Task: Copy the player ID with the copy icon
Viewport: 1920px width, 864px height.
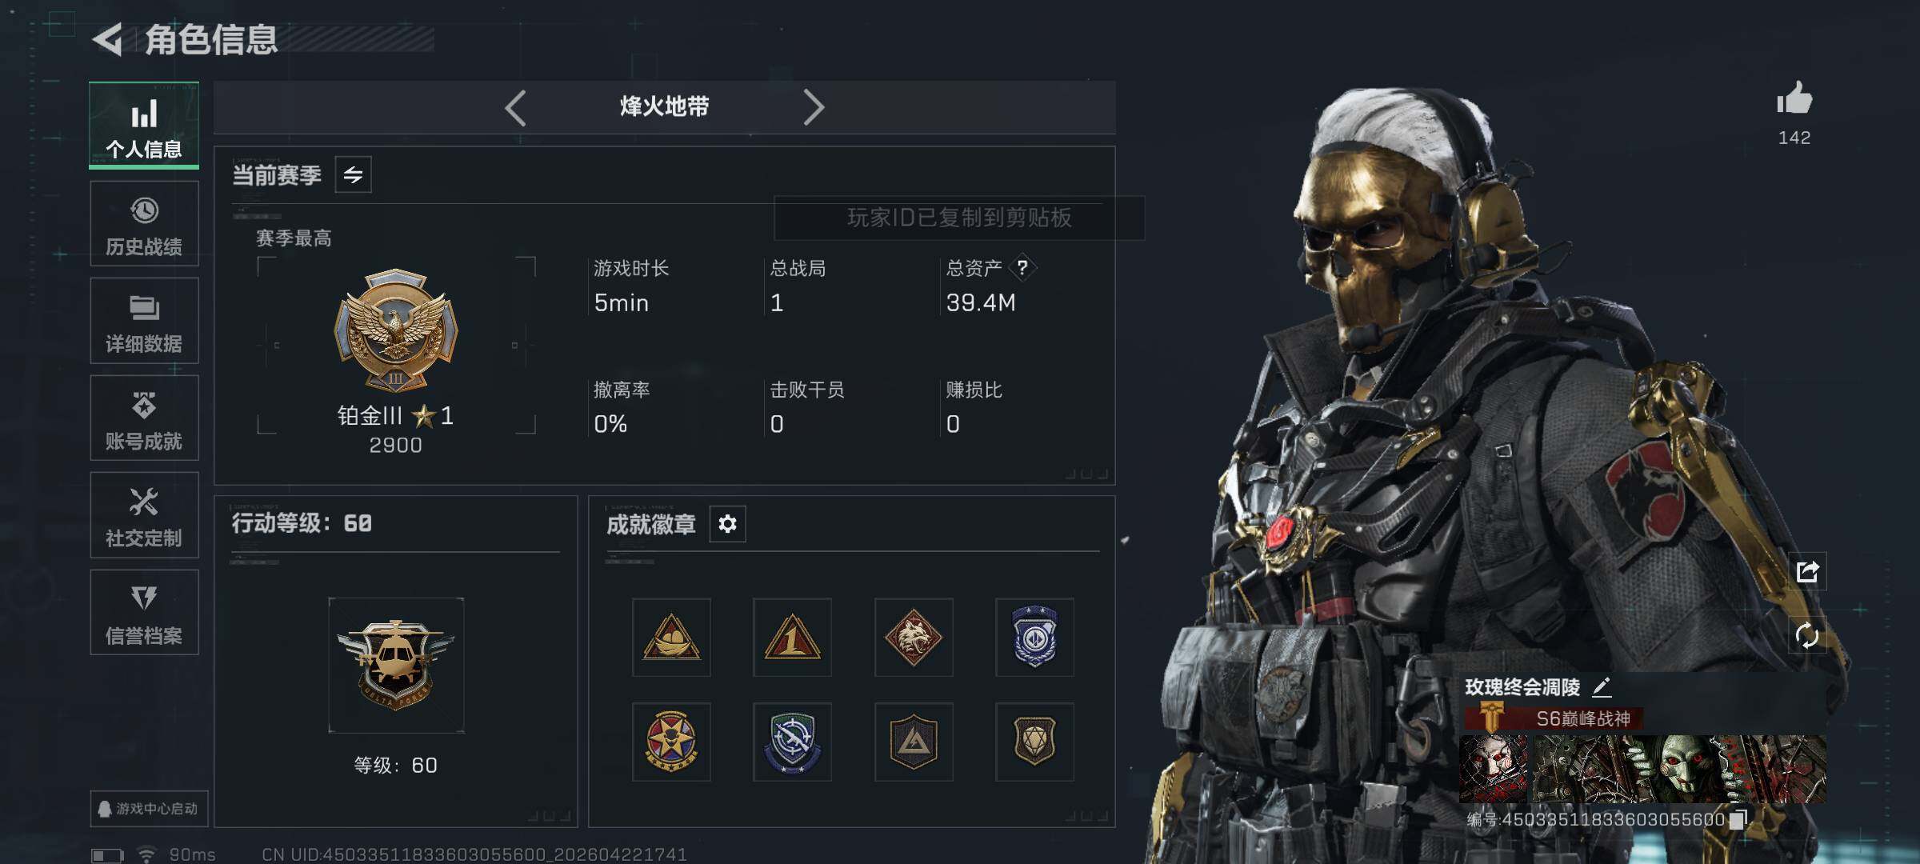Action: (1737, 820)
